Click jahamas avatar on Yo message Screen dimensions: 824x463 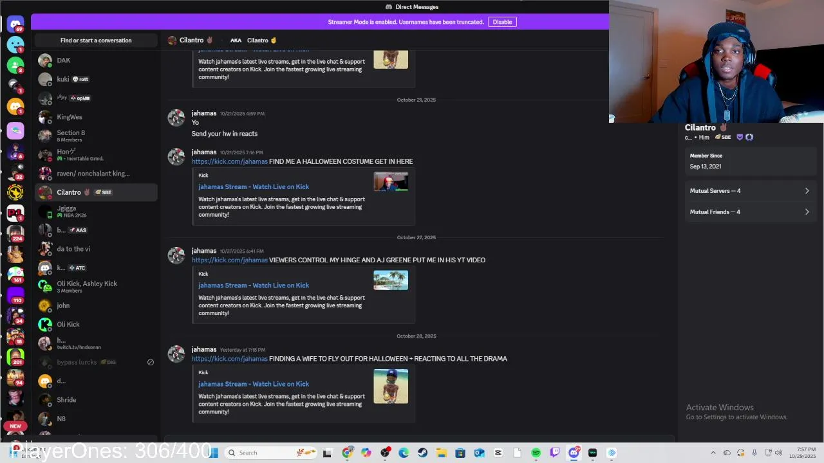click(x=176, y=118)
